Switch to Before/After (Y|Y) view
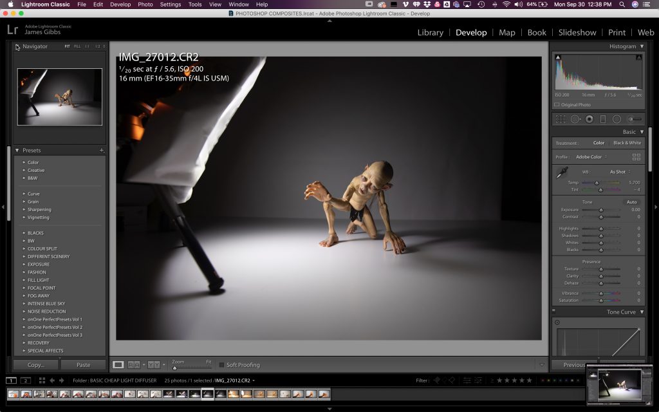This screenshot has height=412, width=659. pyautogui.click(x=153, y=365)
